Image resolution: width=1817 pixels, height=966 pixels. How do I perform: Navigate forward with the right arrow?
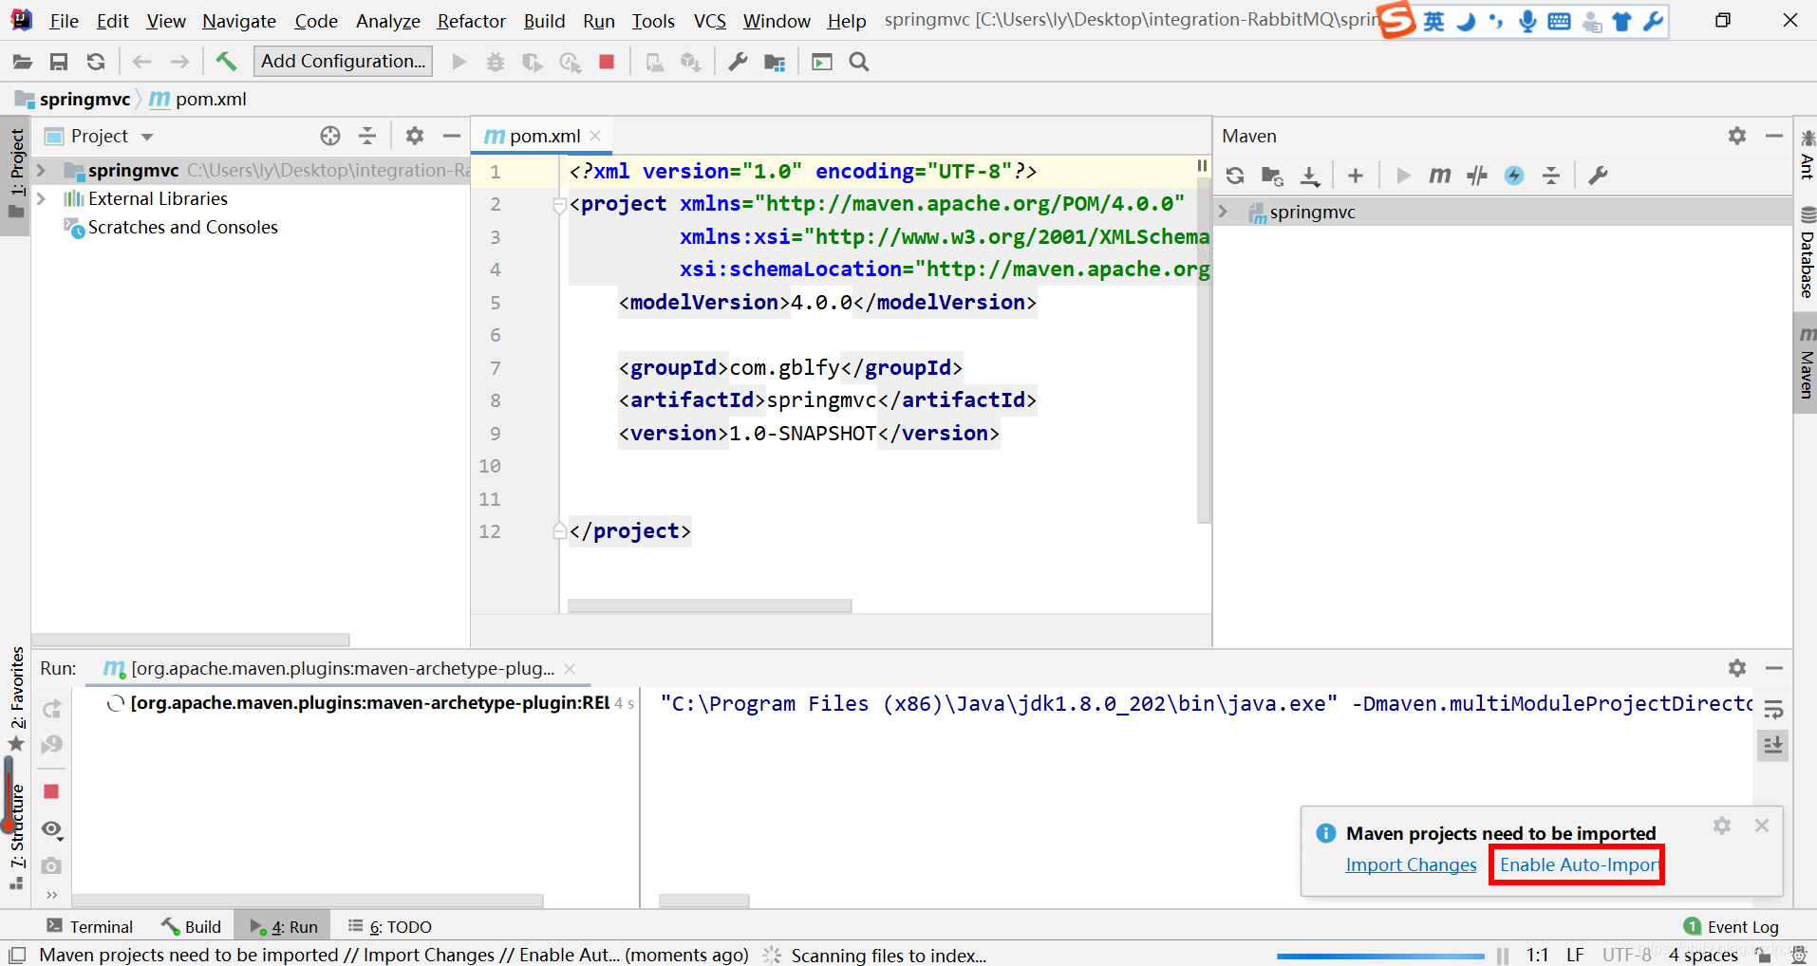(x=179, y=62)
